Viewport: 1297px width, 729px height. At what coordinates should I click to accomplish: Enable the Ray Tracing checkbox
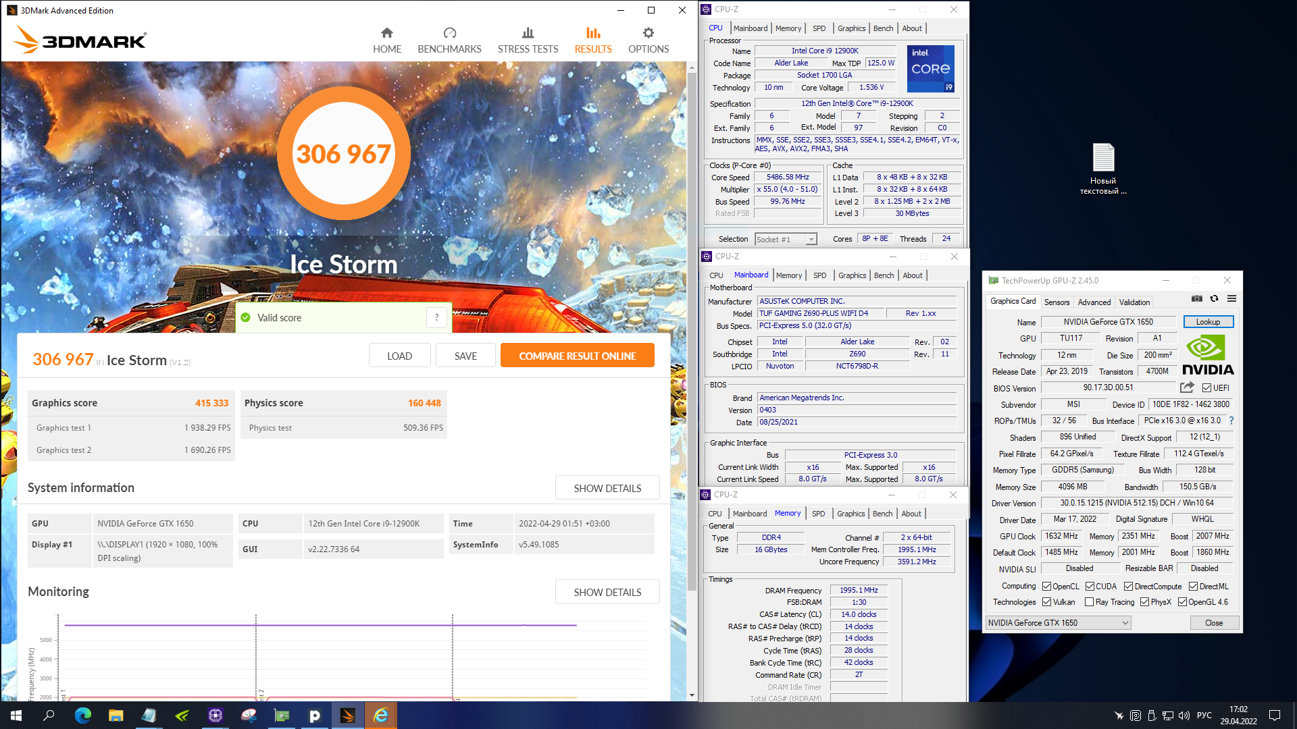pyautogui.click(x=1089, y=602)
